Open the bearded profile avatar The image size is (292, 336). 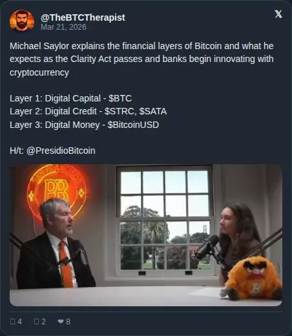point(22,21)
